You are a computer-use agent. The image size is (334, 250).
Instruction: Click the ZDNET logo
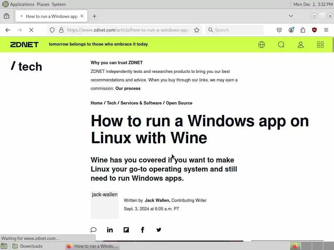tap(24, 45)
